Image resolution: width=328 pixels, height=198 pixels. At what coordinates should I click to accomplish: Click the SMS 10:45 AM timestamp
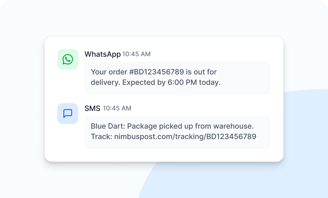pos(117,108)
